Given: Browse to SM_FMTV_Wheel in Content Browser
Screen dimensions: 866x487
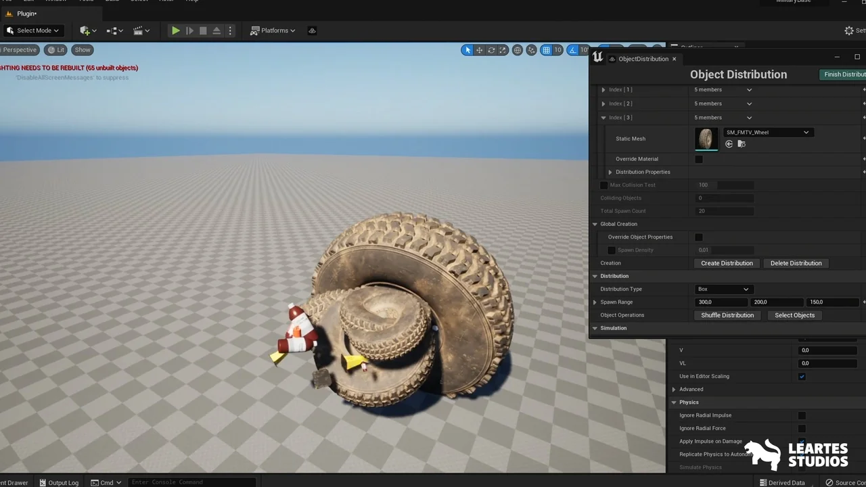Looking at the screenshot, I should (x=742, y=144).
